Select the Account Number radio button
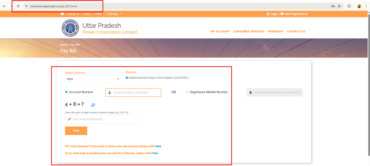 tap(66, 92)
